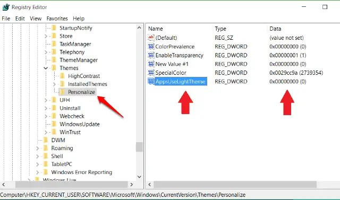This screenshot has width=340, height=200.
Task: Expand the Windows Error Reporting key
Action: [x=37, y=172]
